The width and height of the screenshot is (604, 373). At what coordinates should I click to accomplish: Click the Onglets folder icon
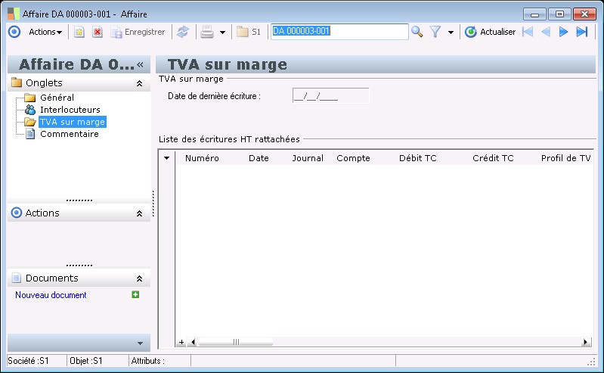[x=17, y=82]
